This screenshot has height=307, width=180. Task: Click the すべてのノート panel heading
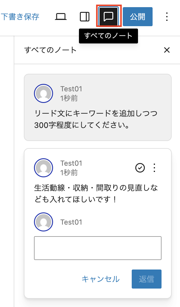pos(51,50)
